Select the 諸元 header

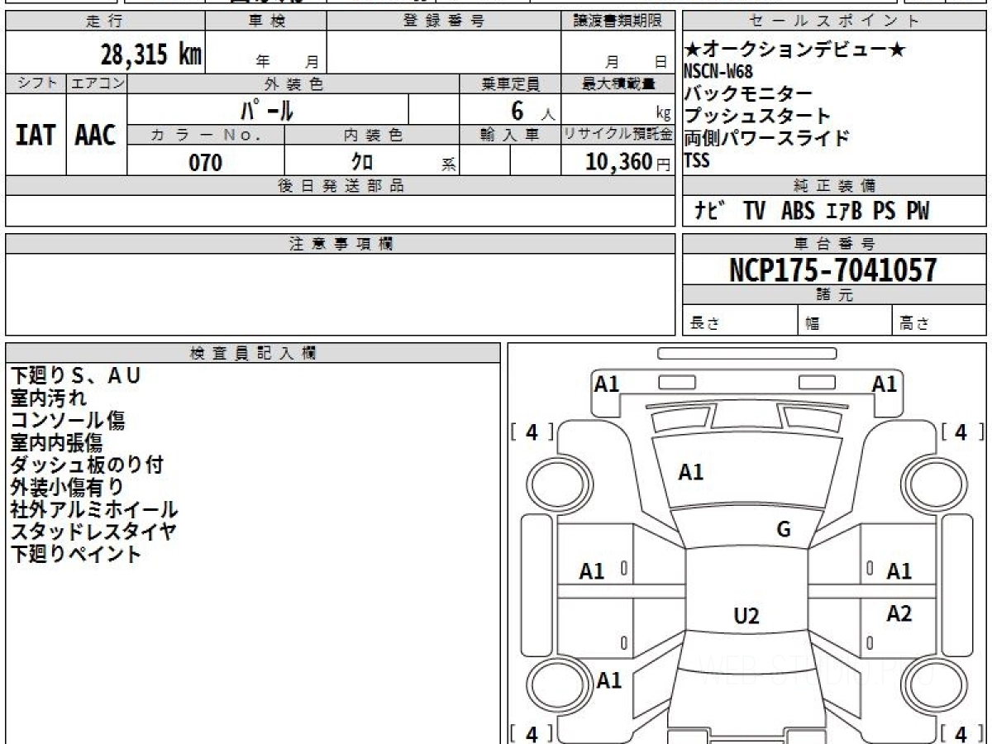(x=834, y=295)
